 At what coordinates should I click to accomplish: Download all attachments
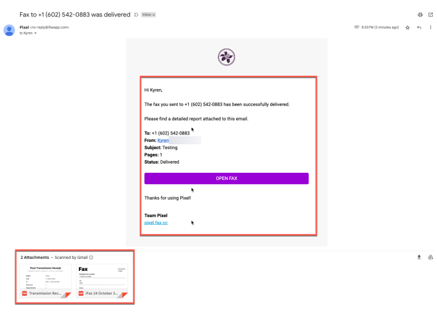tap(419, 257)
